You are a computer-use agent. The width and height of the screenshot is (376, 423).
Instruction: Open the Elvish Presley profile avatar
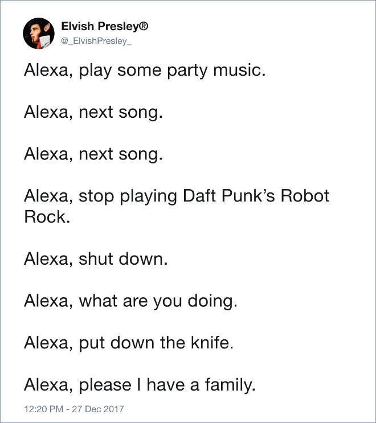(39, 34)
